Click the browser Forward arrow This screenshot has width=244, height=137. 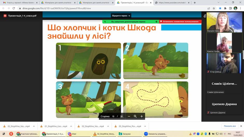click(9, 8)
